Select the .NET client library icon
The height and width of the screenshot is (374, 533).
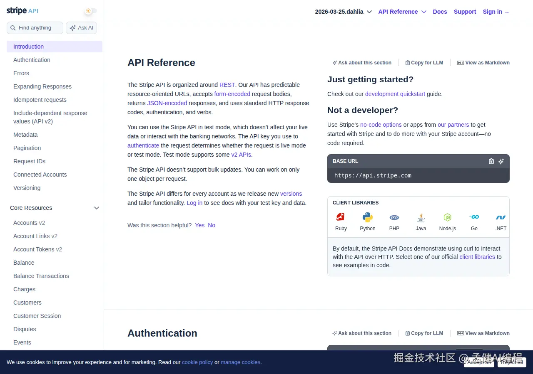501,217
